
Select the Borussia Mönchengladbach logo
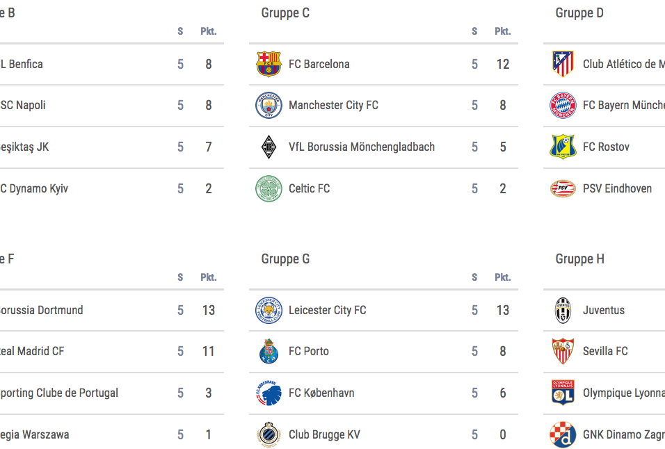point(269,147)
